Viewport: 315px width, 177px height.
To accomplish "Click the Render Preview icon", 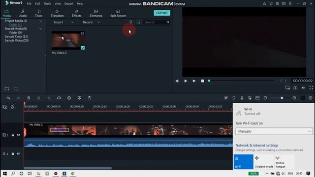I will point(226,98).
